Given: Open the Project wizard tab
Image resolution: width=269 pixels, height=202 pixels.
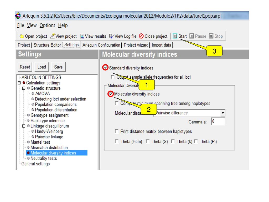Looking at the screenshot, I should pyautogui.click(x=136, y=45).
